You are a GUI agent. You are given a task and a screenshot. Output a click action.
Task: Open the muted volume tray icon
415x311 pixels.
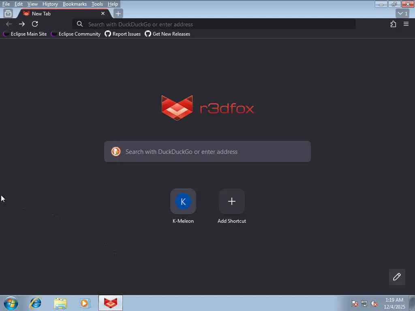point(374,303)
